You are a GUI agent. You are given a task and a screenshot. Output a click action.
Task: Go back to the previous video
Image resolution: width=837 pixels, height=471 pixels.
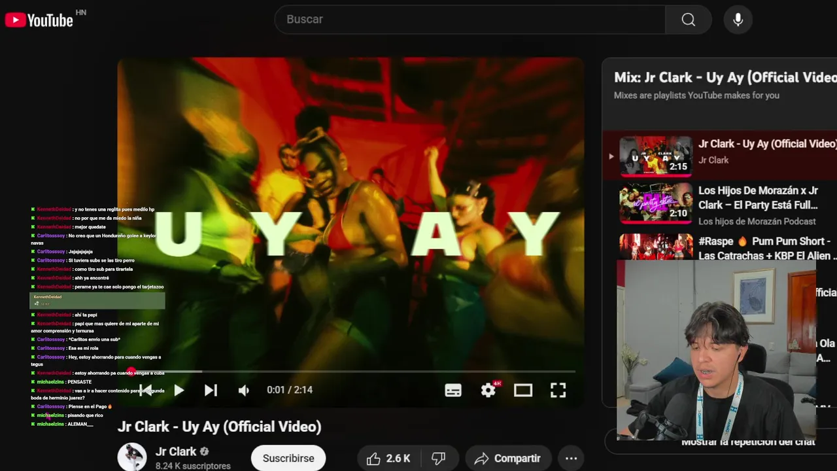tap(146, 391)
